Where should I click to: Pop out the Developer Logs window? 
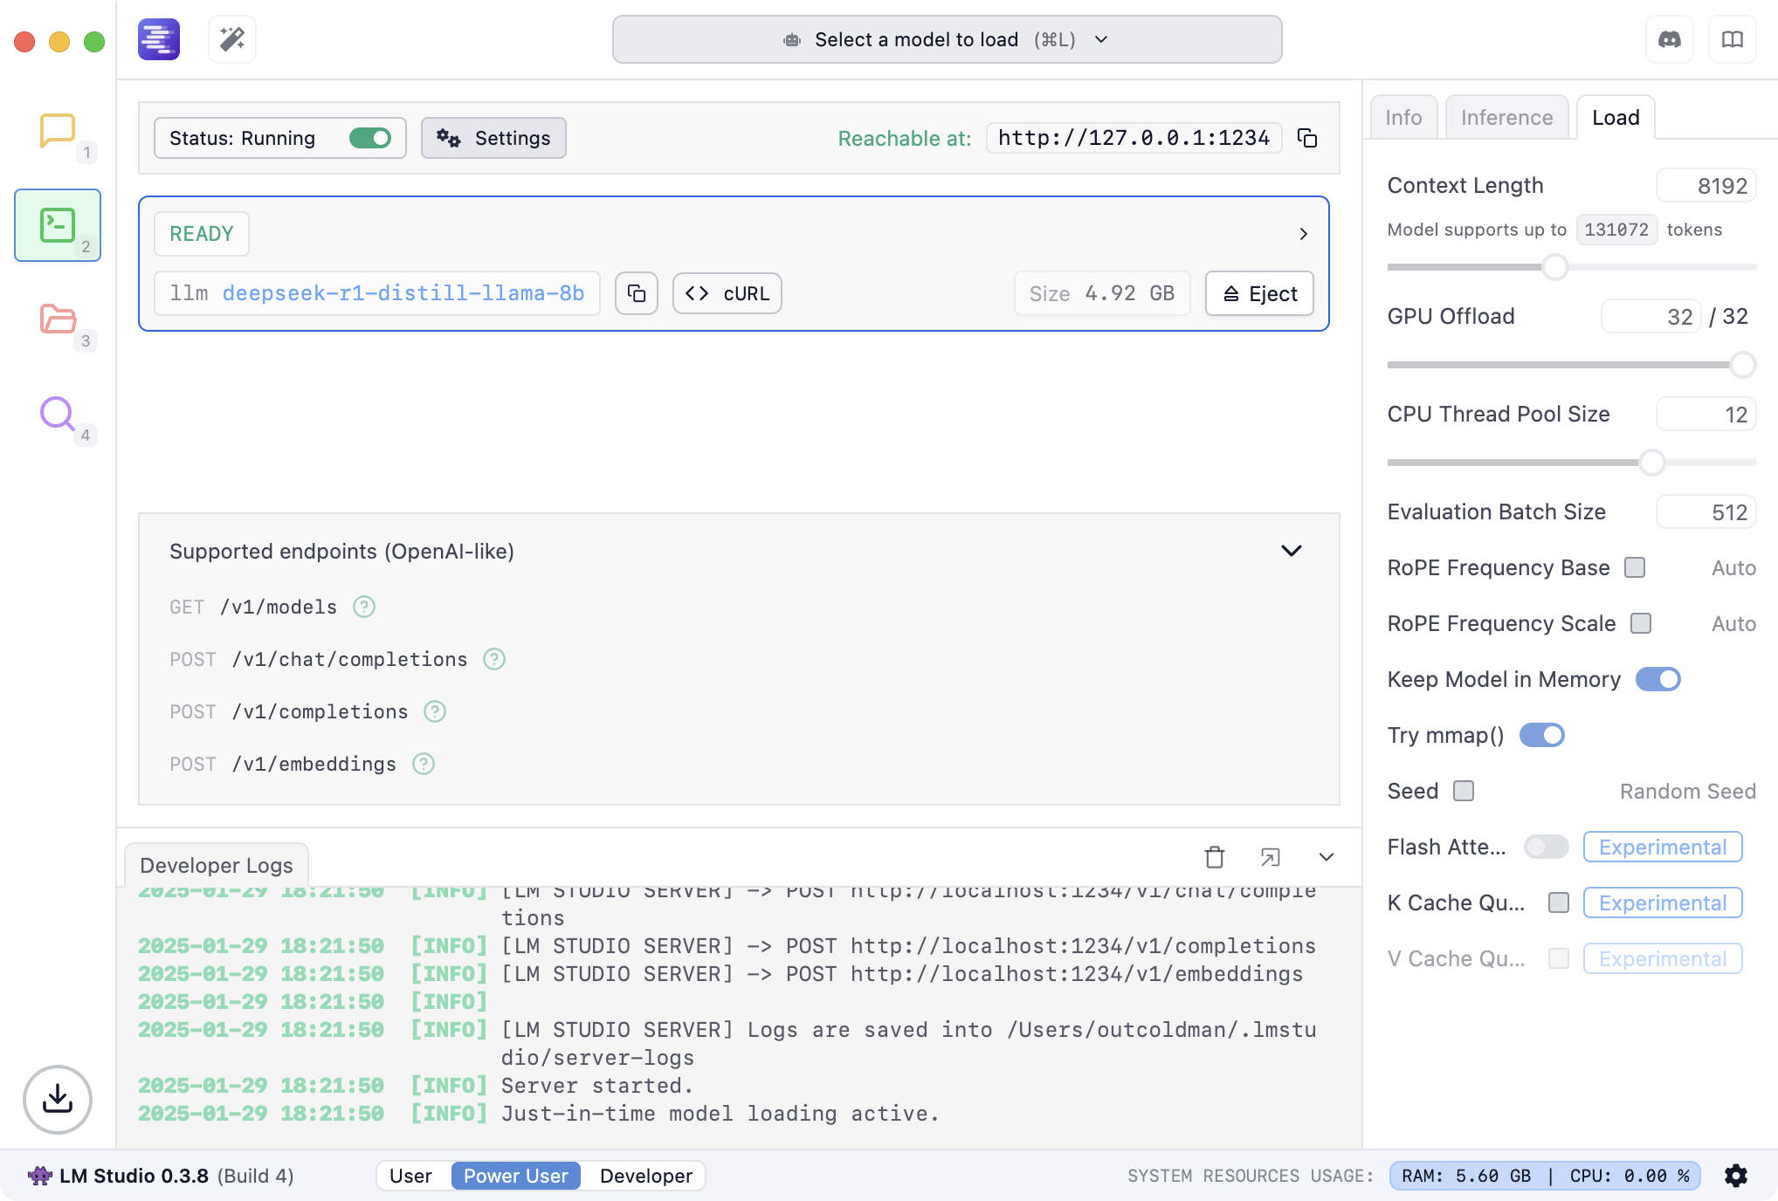tap(1271, 857)
